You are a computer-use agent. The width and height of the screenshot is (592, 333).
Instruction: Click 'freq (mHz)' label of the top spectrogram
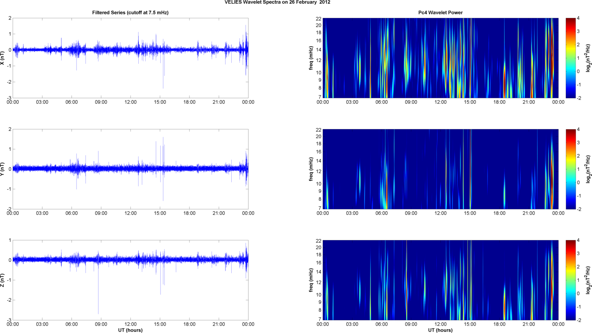tap(311, 58)
